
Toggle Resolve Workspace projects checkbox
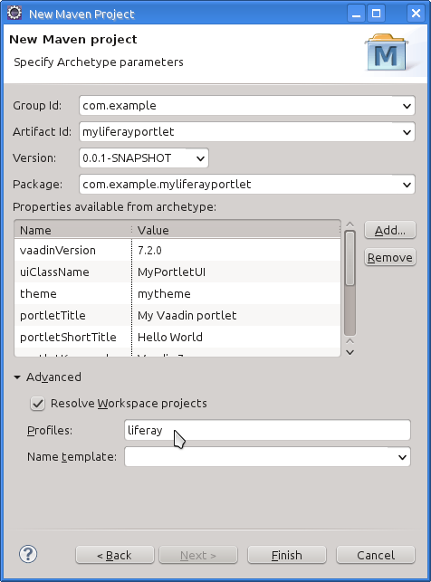point(37,404)
